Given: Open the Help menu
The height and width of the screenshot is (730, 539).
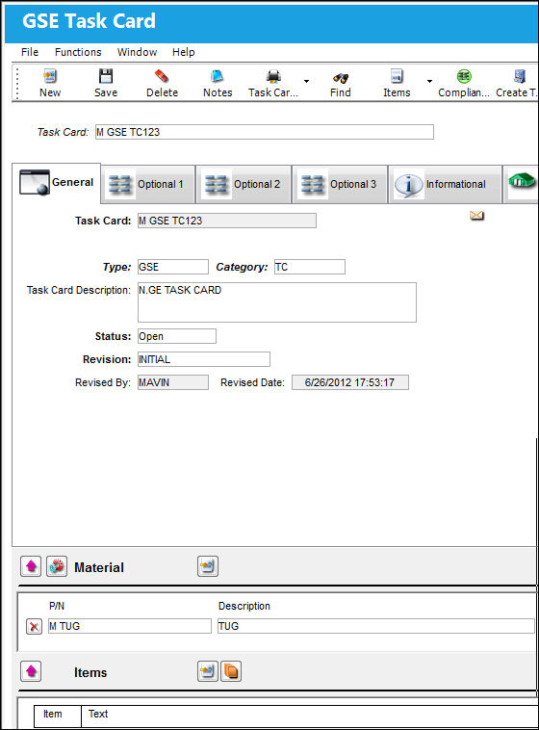Looking at the screenshot, I should tap(184, 52).
